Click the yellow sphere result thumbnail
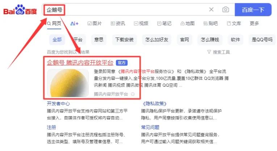277x151 pixels. (68, 83)
